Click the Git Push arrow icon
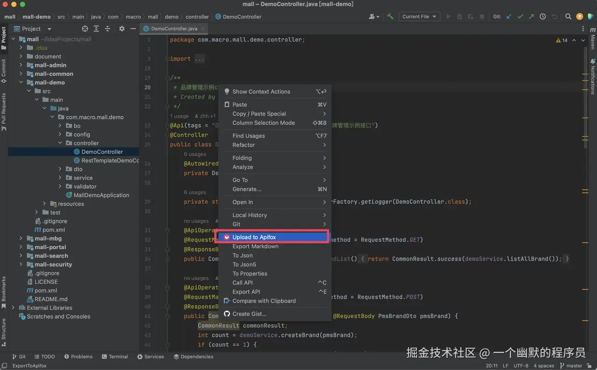This screenshot has height=370, width=597. (531, 16)
